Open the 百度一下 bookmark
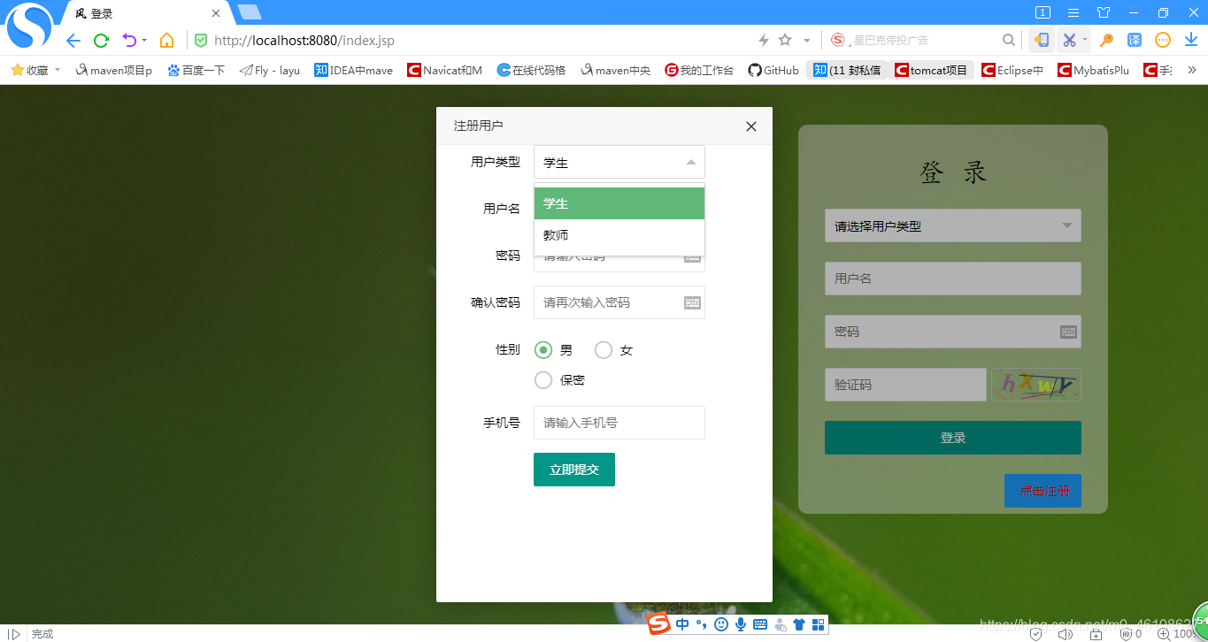This screenshot has width=1208, height=642. tap(196, 71)
